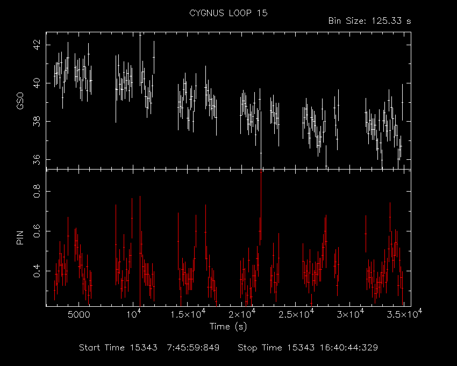457x366 pixels.
Task: Click the "PIN" y-axis label
Action: (20, 237)
